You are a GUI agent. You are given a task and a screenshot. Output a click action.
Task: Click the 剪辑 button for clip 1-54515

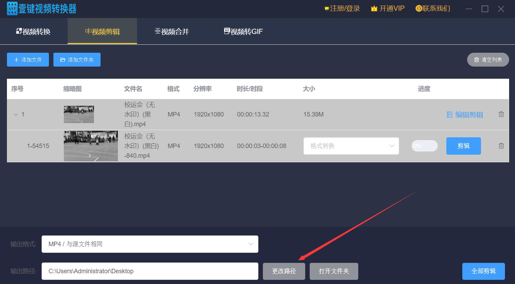coord(464,146)
